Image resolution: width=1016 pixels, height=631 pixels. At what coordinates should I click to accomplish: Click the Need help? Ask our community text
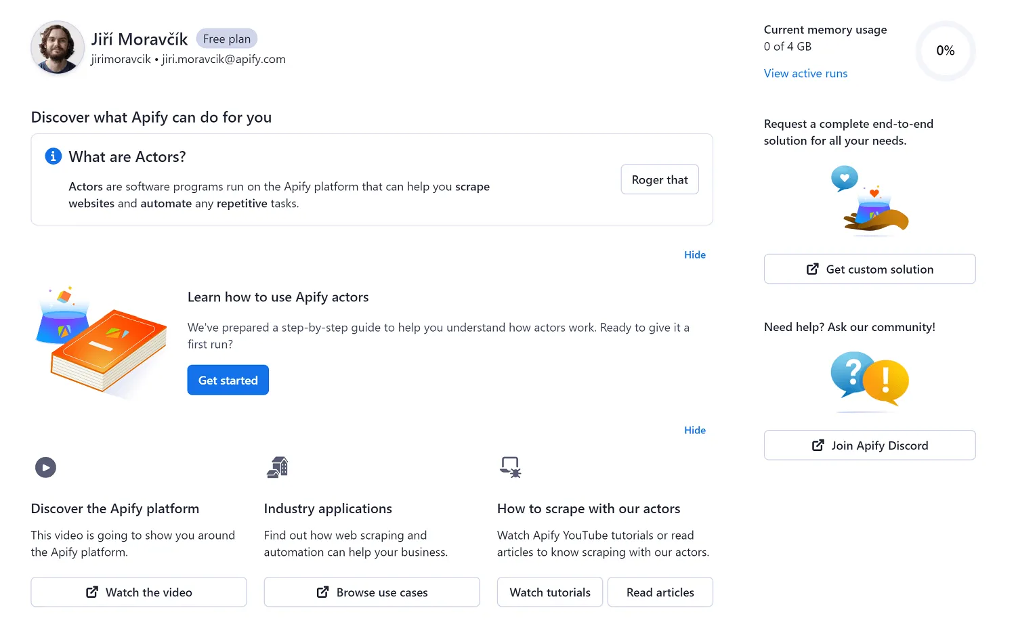849,327
